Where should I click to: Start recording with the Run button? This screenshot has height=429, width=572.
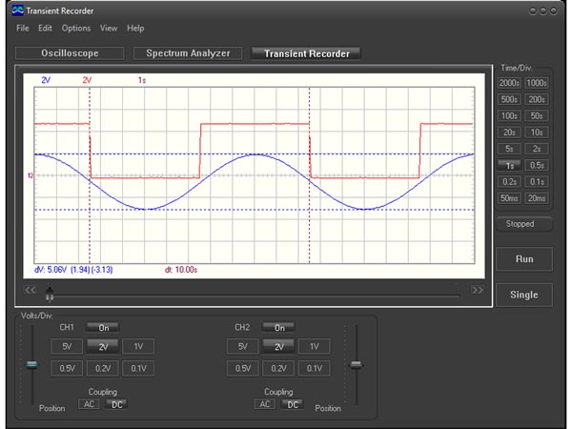click(524, 259)
